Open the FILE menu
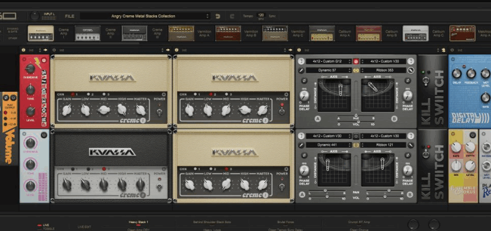This screenshot has width=491, height=231. coord(69,17)
